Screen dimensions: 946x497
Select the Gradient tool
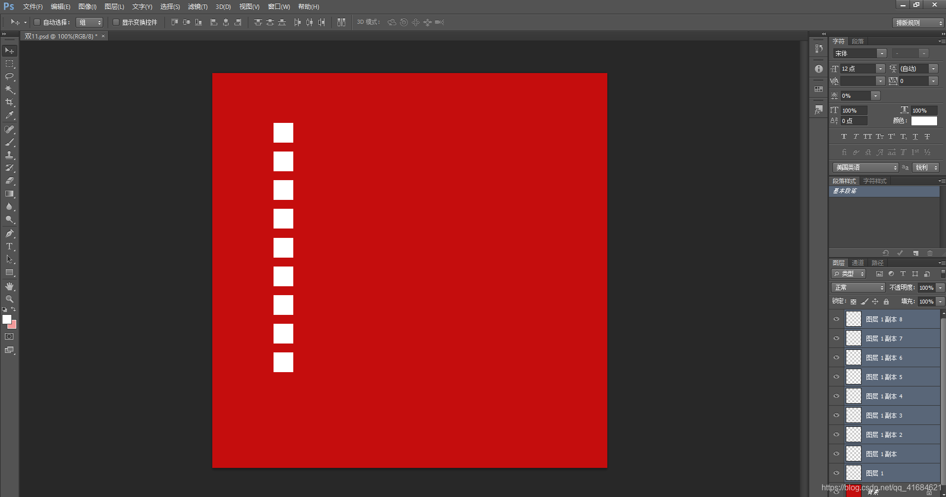pyautogui.click(x=9, y=193)
